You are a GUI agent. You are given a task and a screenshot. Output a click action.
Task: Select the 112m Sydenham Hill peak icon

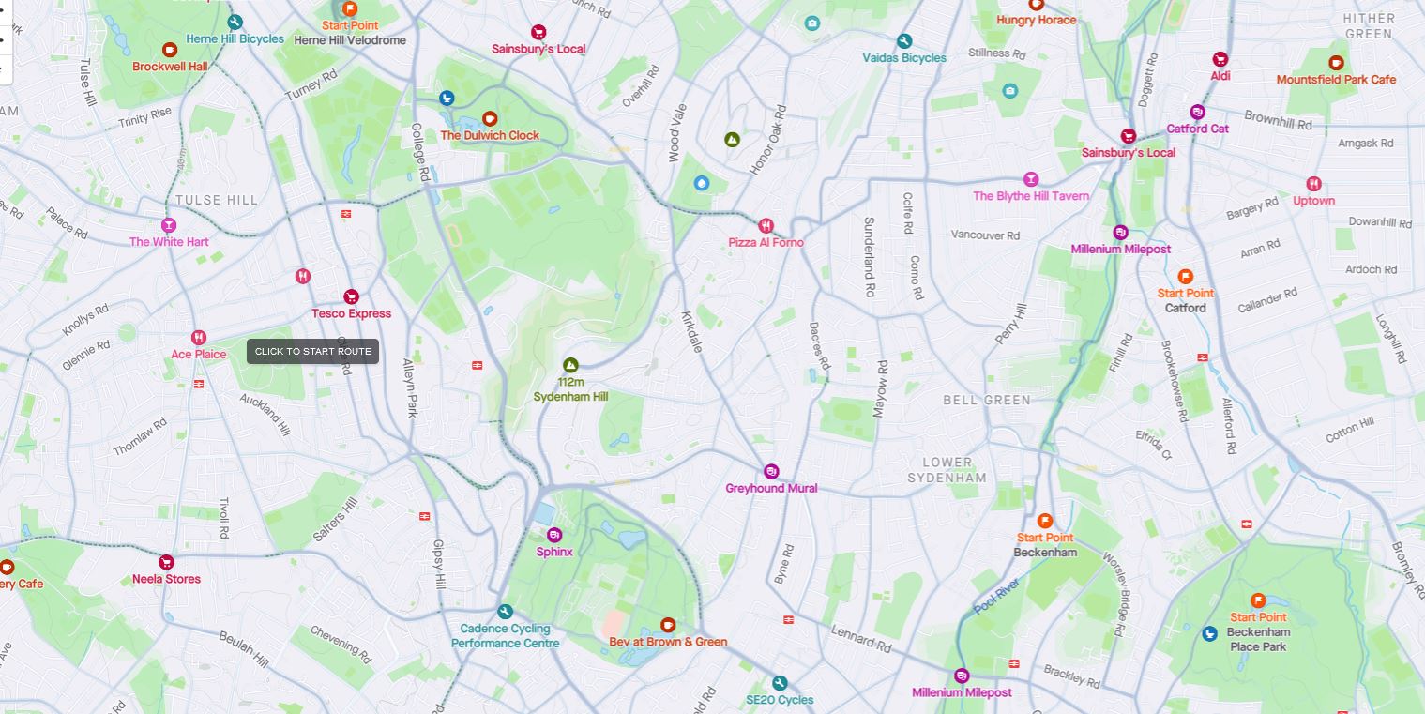pos(570,365)
